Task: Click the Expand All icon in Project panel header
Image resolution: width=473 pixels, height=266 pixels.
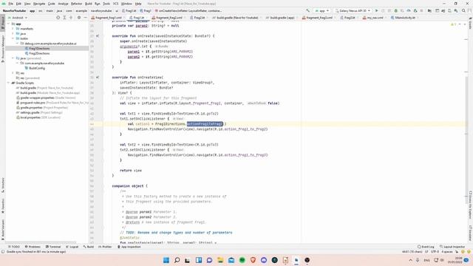Action: coord(64,18)
